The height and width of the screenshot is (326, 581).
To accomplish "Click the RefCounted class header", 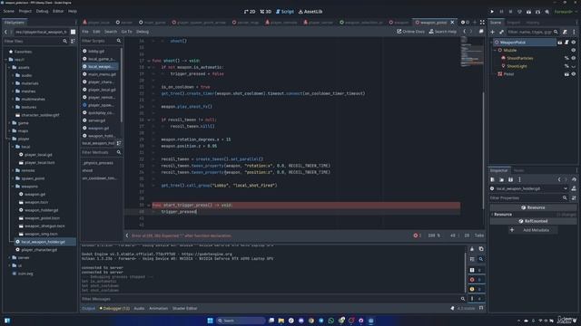I will click(x=533, y=221).
